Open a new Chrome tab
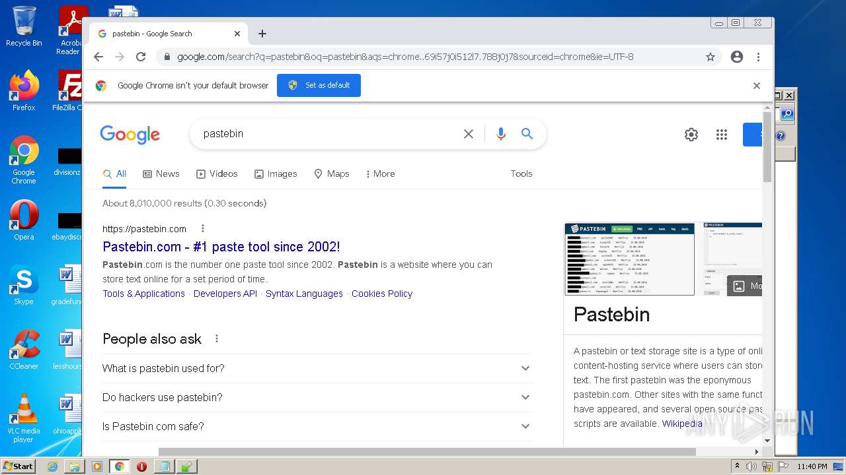Screen dimensions: 846x475 pos(262,34)
